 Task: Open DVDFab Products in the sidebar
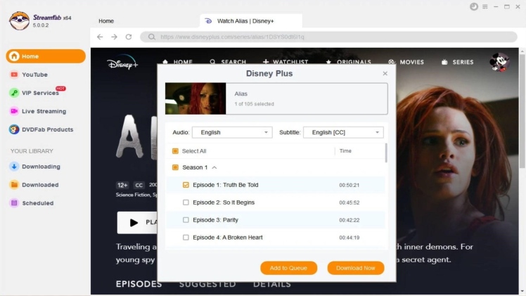pyautogui.click(x=47, y=129)
